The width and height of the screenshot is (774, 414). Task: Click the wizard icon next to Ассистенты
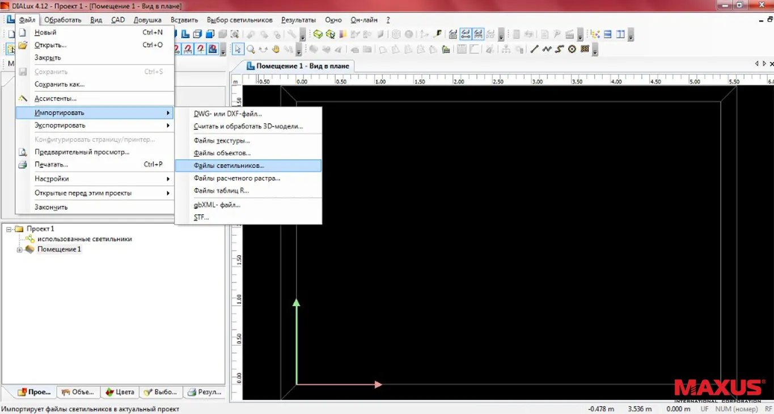coord(23,99)
